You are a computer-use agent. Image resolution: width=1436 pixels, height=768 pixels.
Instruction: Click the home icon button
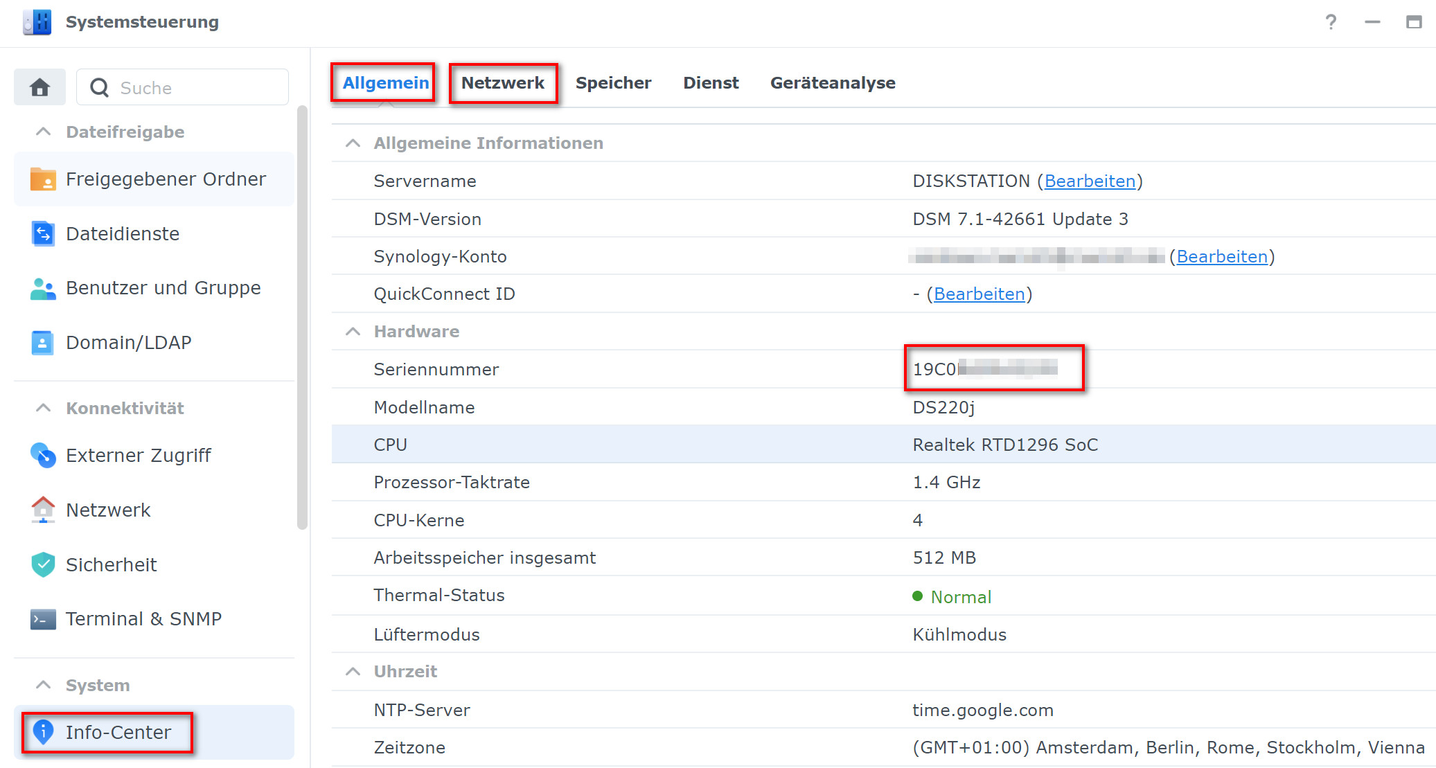coord(39,87)
